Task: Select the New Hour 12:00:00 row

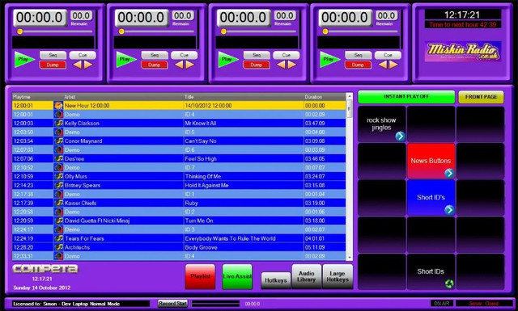Action: 179,106
